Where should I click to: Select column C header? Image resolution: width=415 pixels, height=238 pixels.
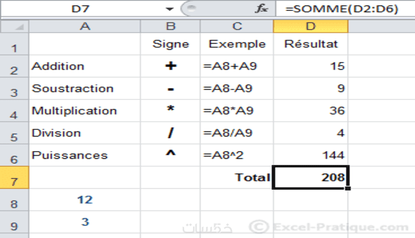pos(237,26)
